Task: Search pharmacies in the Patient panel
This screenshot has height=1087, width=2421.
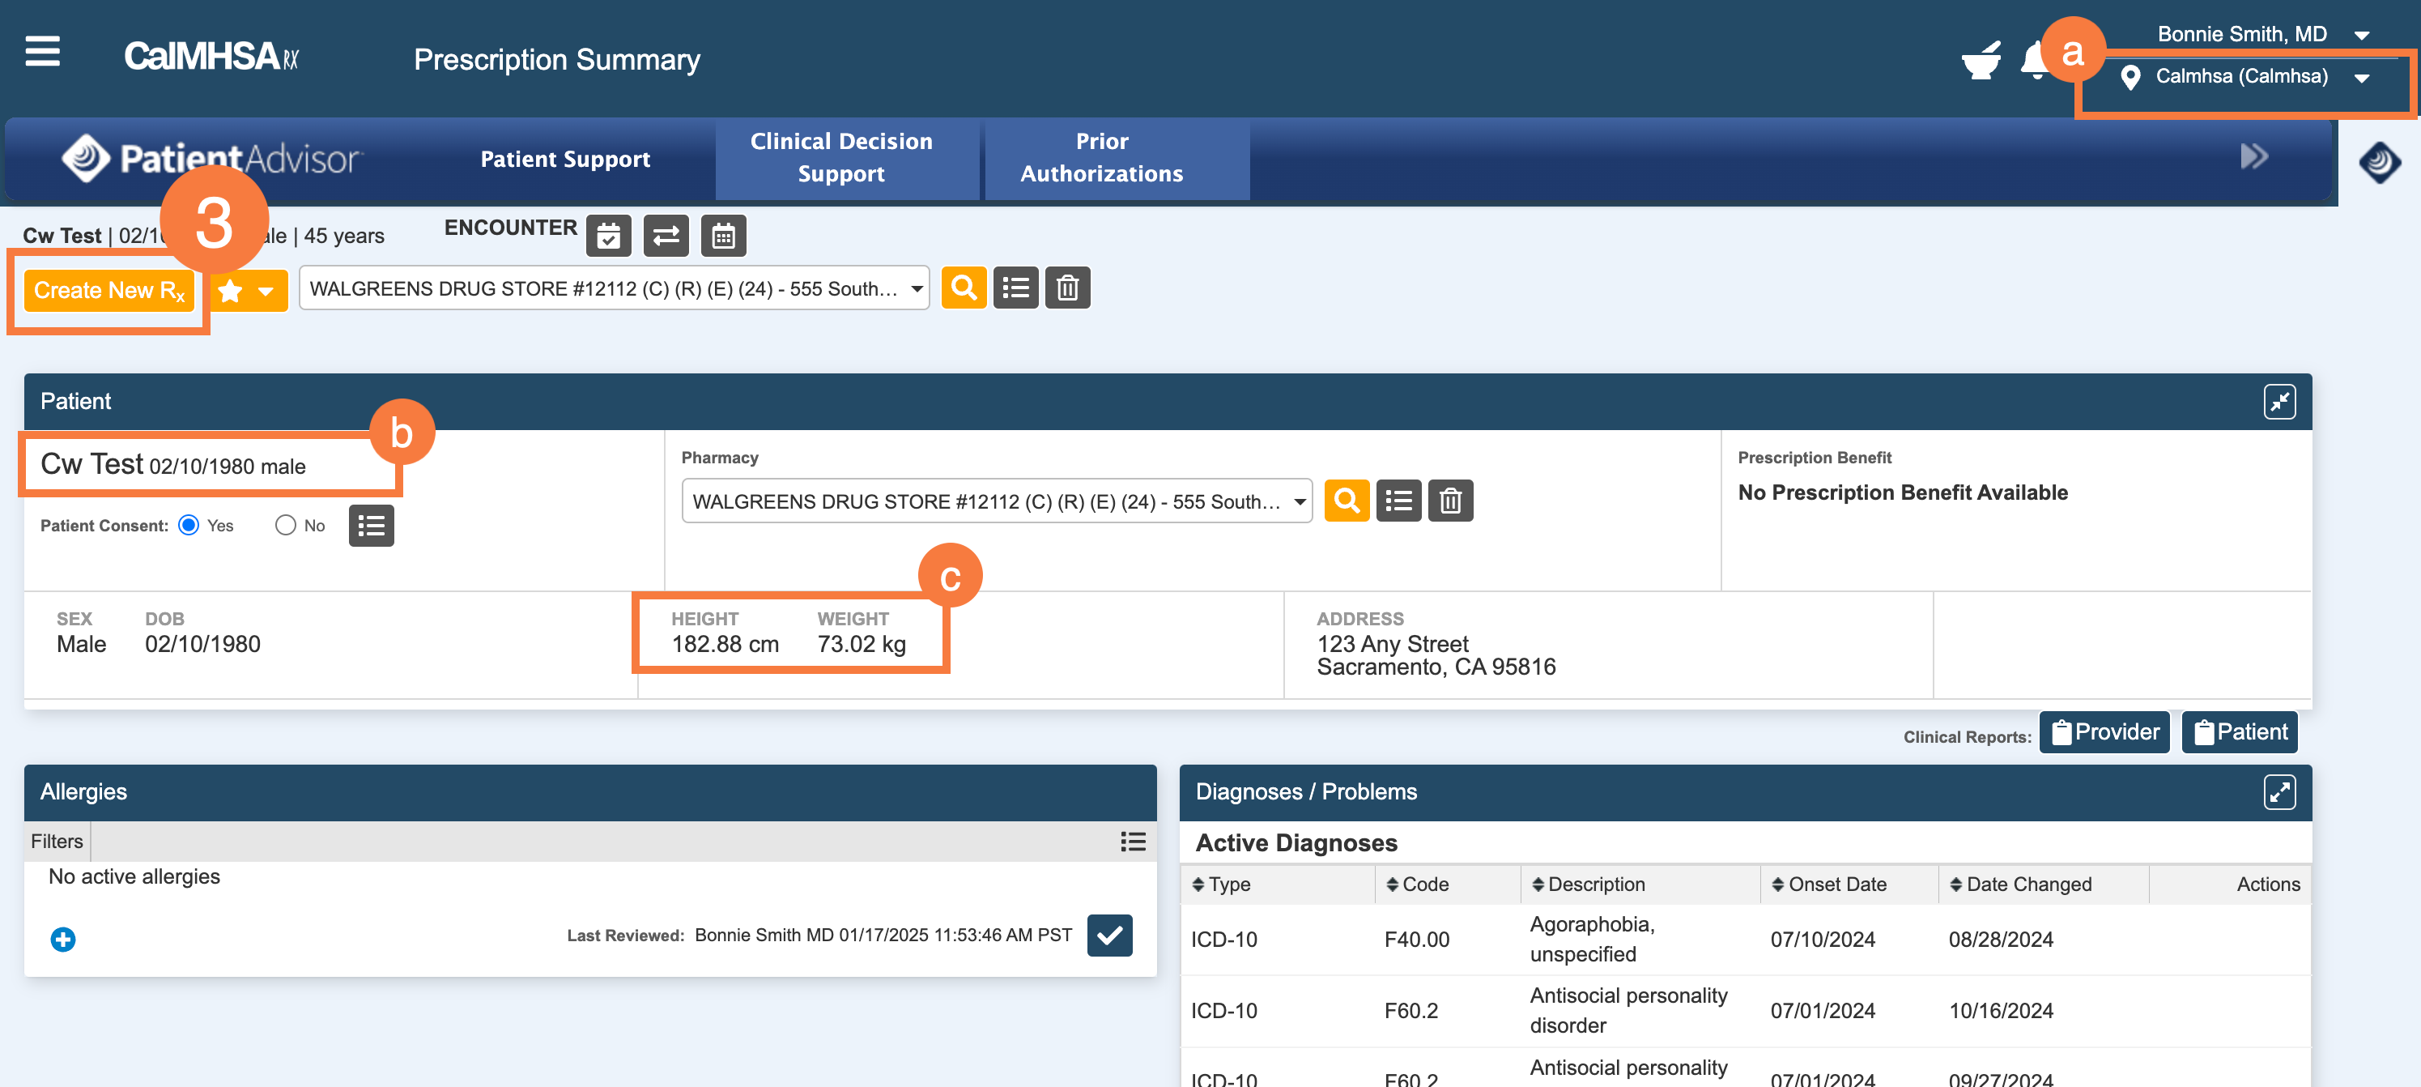Action: 1346,501
